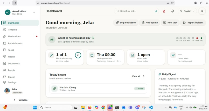Go to the Medications page

point(20,36)
